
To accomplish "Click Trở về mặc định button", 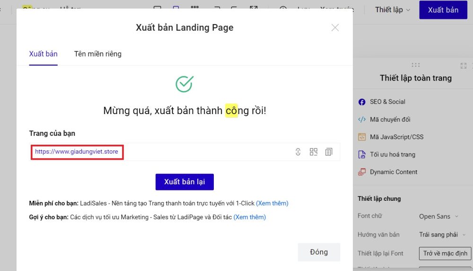I will pos(445,253).
